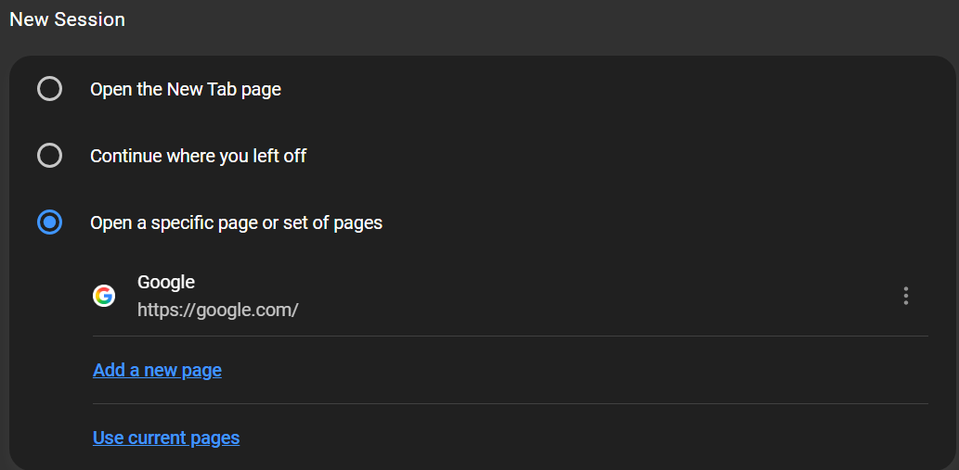Click the selected "Open a specific page" radio button
959x470 pixels.
[x=49, y=222]
